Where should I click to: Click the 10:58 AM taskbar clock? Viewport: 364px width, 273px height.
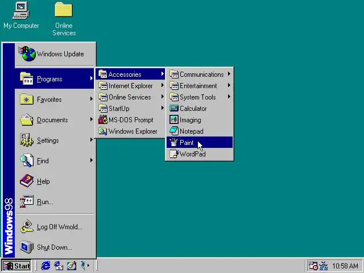coord(345,266)
